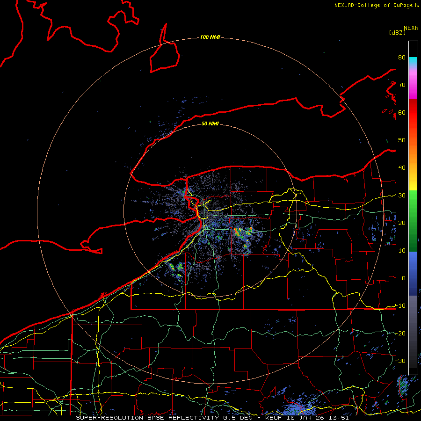The image size is (421, 421).
Task: Click the 30 value on dBZ scale
Action: 402,195
